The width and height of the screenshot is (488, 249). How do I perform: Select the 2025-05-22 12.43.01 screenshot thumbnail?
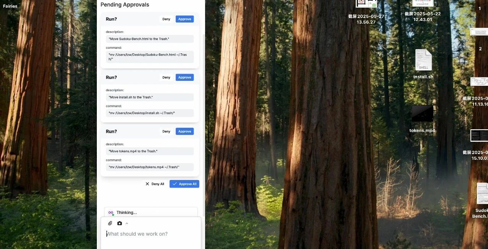tap(423, 3)
